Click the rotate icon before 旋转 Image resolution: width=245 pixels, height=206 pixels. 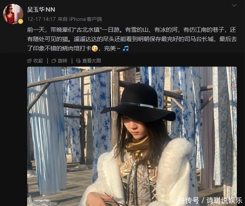click(x=54, y=61)
